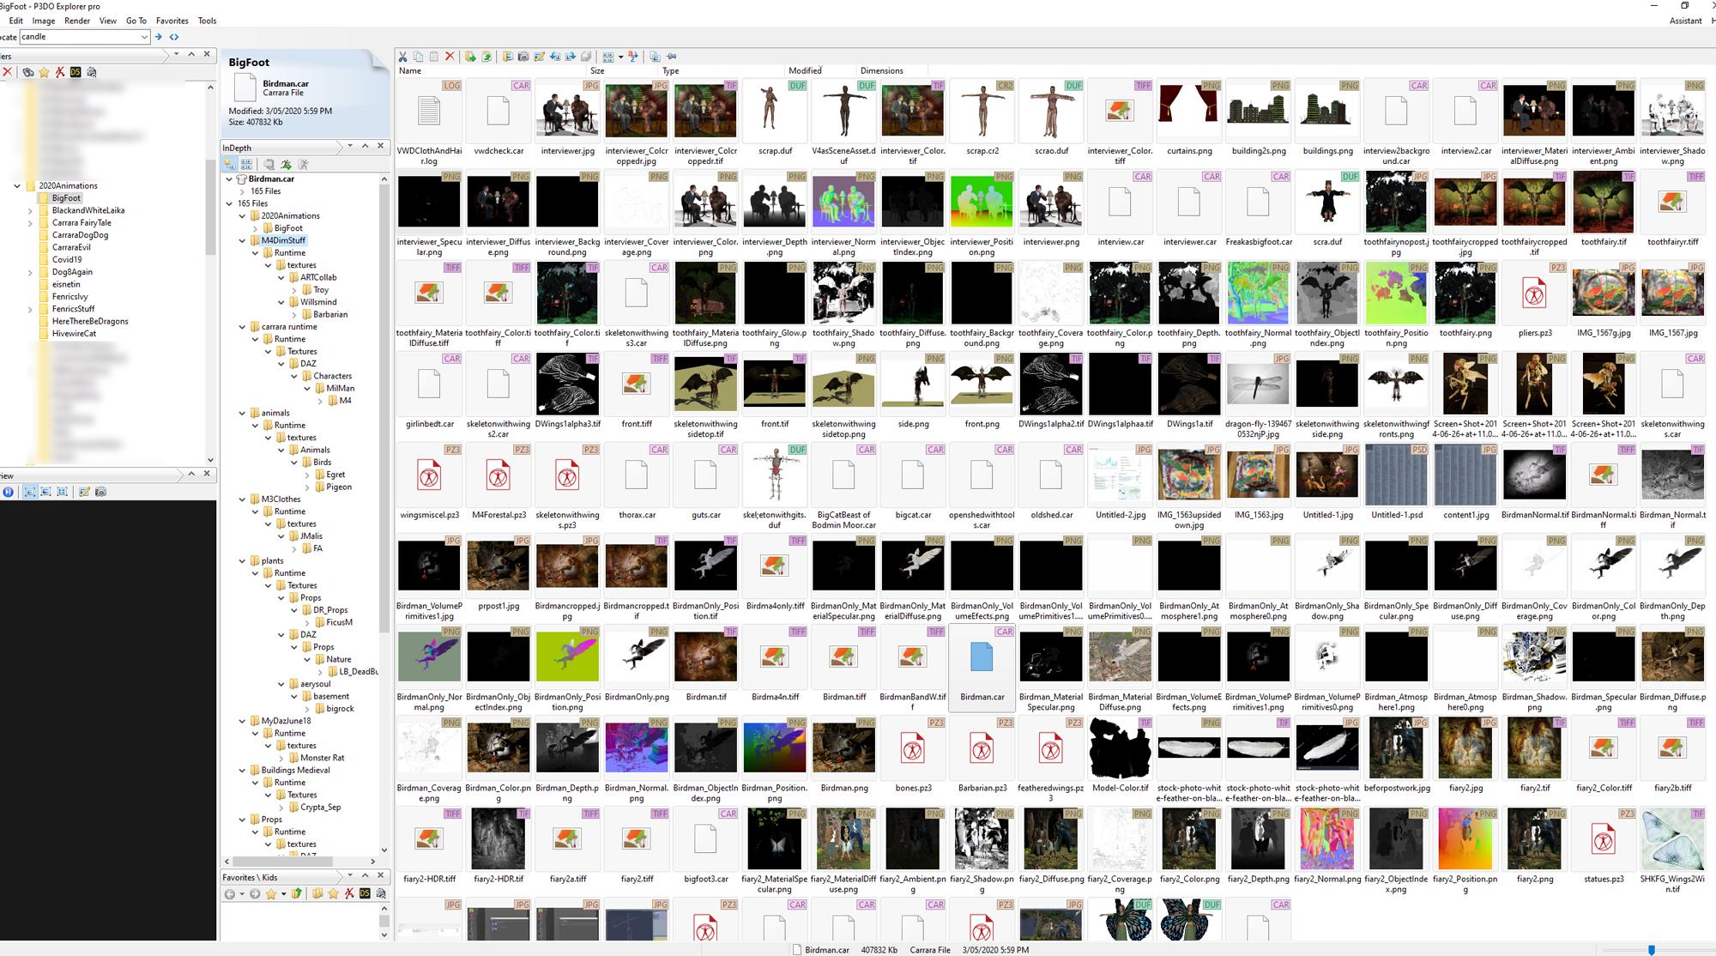
Task: Open the Favorites menu
Action: coord(172,21)
